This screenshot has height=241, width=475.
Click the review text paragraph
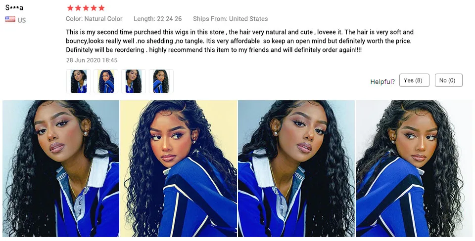click(239, 41)
